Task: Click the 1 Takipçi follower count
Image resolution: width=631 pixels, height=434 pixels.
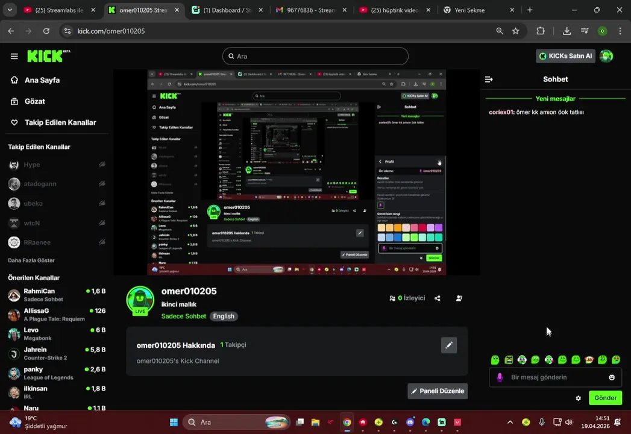Action: click(x=233, y=345)
